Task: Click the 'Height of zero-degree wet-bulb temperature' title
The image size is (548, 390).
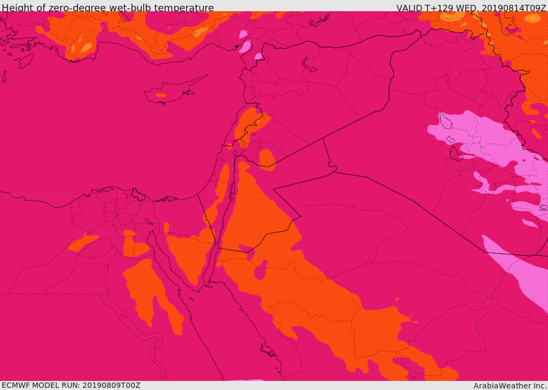Action: point(108,7)
